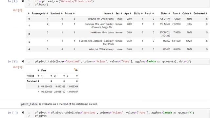This screenshot has height=118, width=210.
Task: Sort Titanic table by Survived arrow icon
Action: [x=62, y=13]
